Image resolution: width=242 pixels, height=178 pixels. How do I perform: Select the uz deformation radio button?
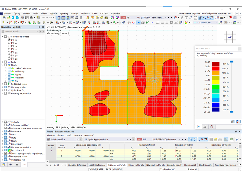pyautogui.click(x=9, y=49)
